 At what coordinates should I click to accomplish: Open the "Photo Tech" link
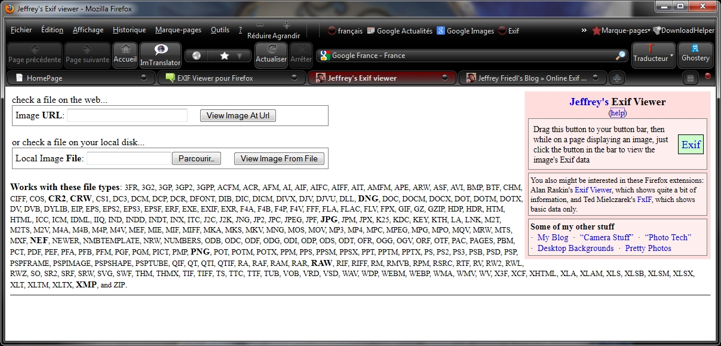(668, 237)
